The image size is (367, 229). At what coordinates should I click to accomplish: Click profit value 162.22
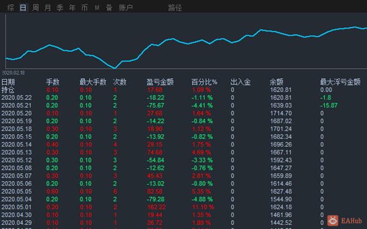[x=156, y=207]
